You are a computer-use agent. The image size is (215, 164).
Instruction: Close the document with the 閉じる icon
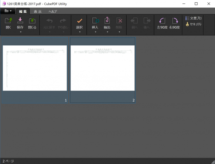(32, 21)
